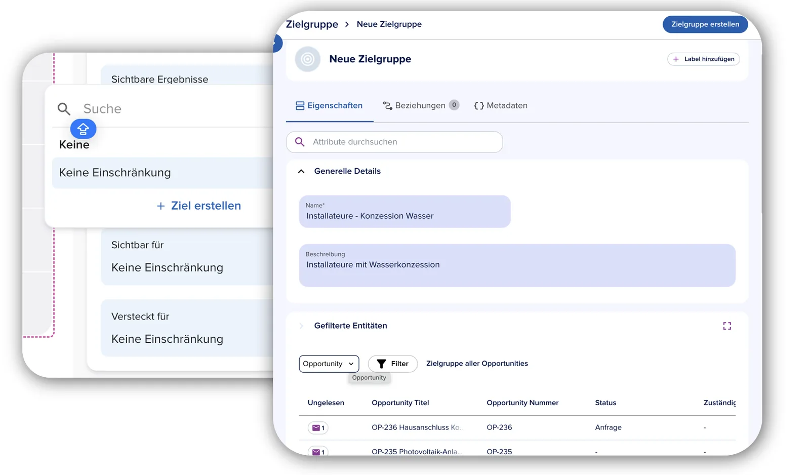The image size is (810, 475).
Task: Click the Opportunity Nummer column header
Action: [522, 403]
